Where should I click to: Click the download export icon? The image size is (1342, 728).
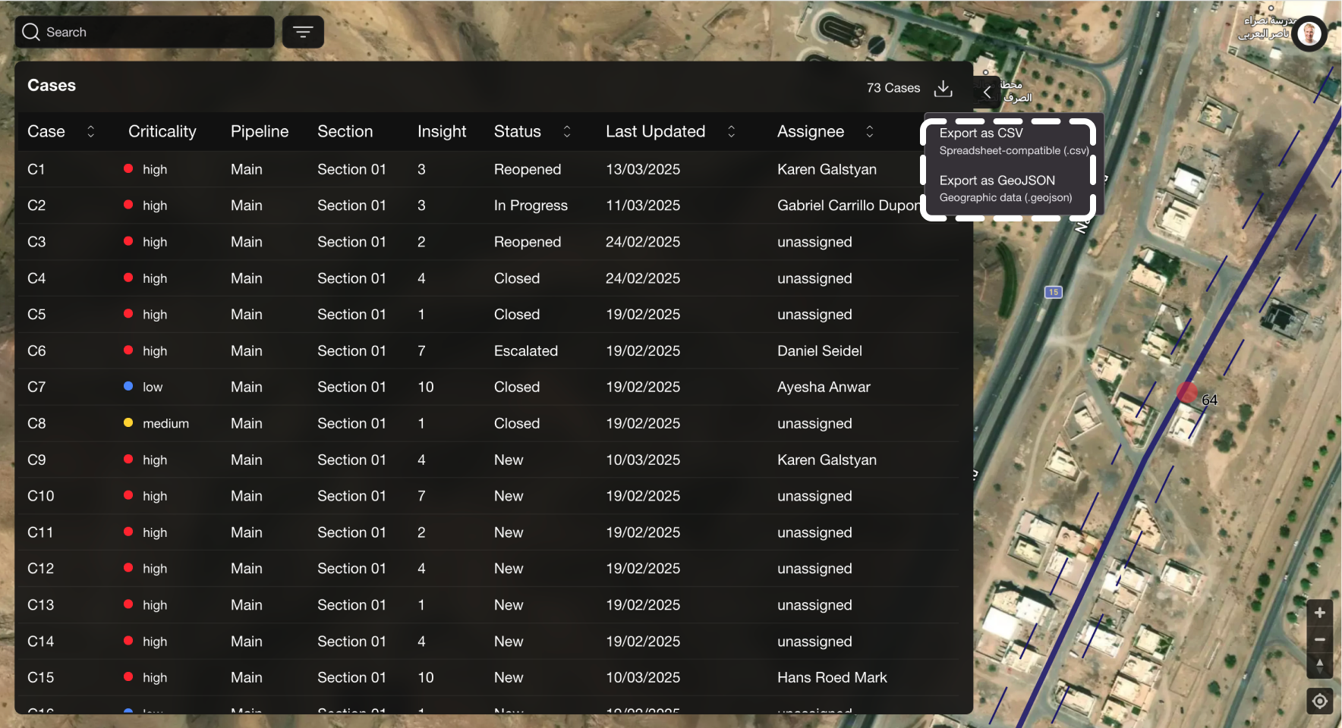tap(943, 88)
